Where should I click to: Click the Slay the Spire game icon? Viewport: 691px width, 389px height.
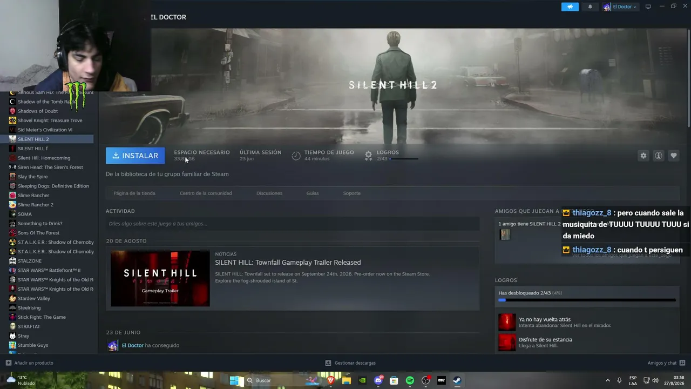point(12,177)
